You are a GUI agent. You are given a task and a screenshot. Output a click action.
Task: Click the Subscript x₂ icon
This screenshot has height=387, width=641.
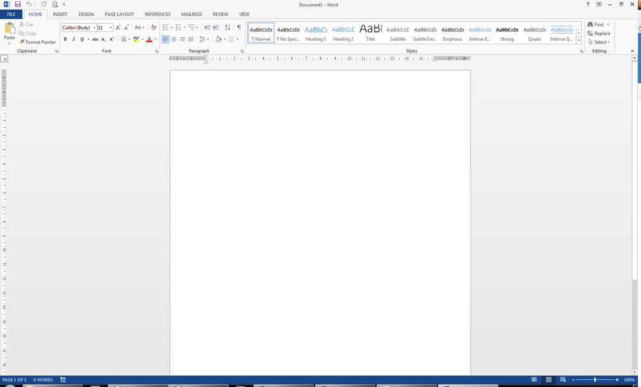tap(103, 39)
